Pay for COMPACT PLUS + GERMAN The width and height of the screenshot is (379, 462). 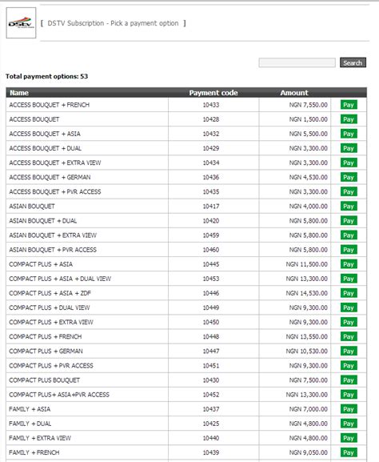(x=349, y=351)
